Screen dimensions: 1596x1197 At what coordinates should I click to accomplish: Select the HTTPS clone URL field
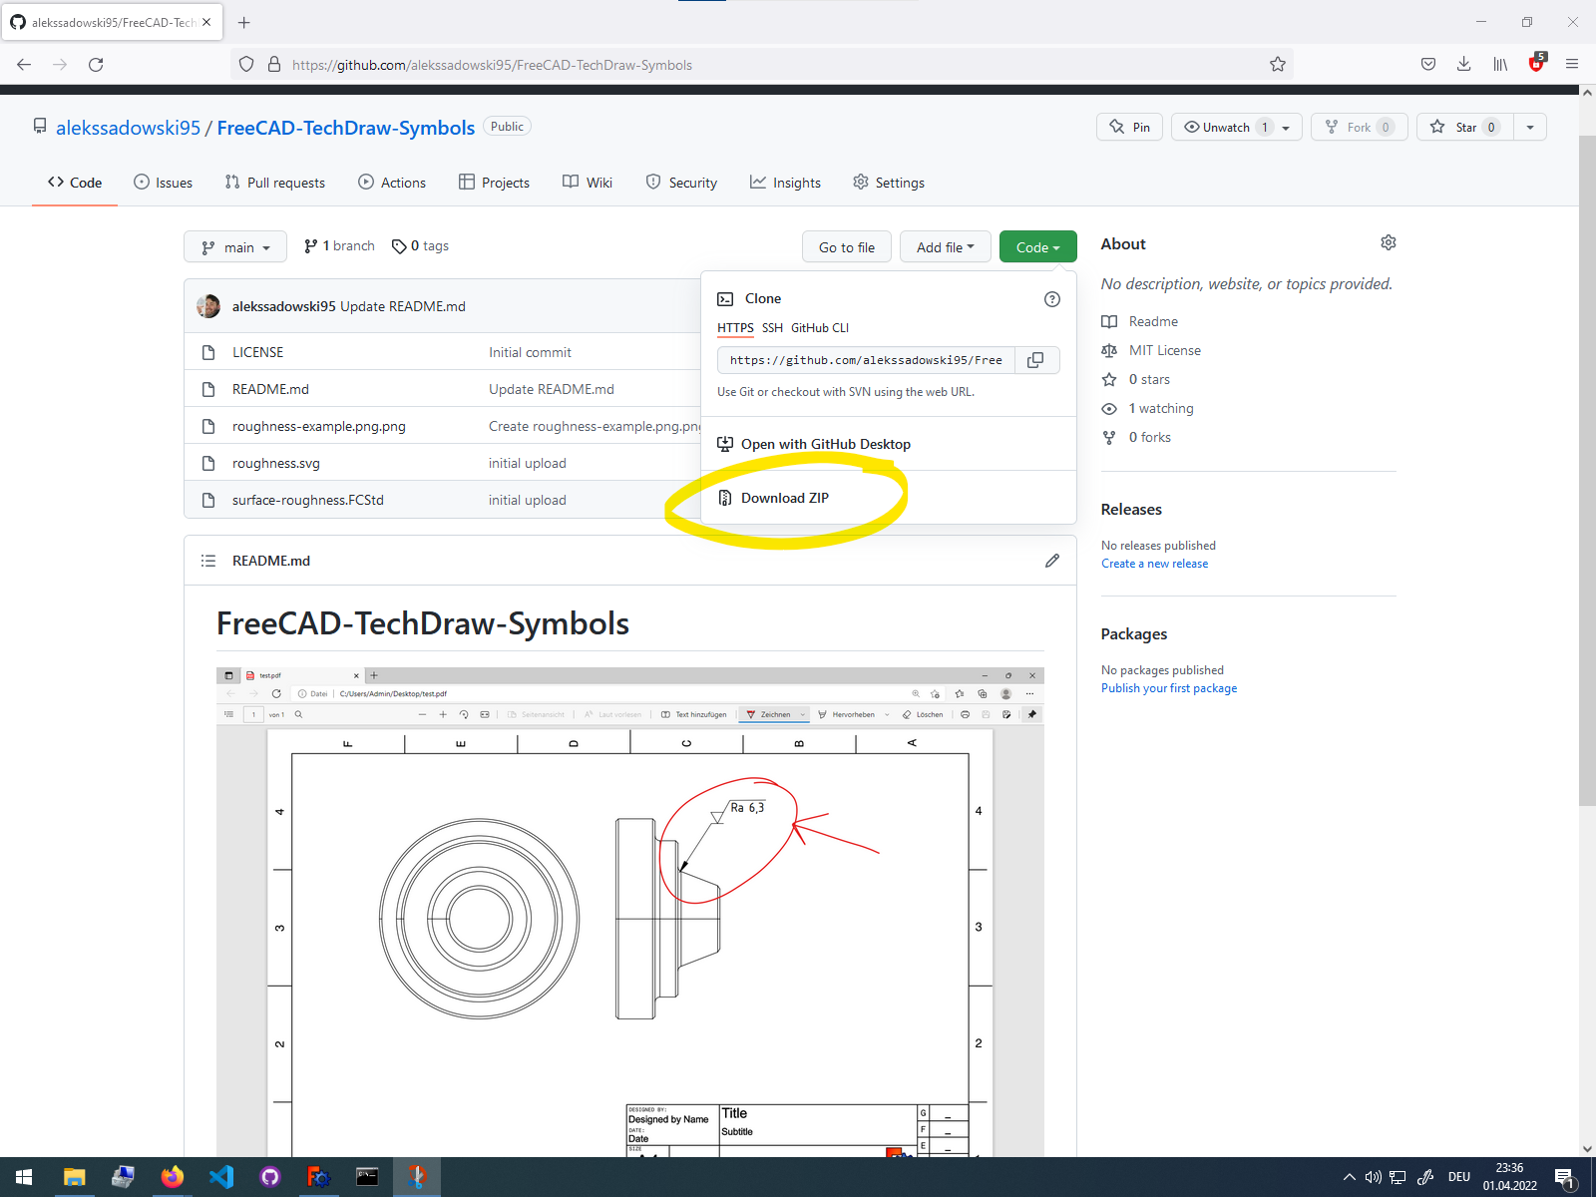864,360
